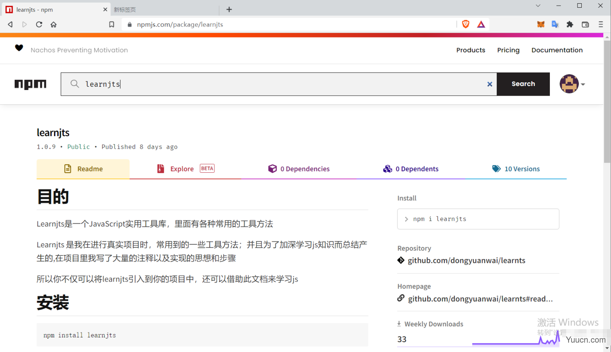This screenshot has height=352, width=611.
Task: Click dropdown caret next to avatar
Action: tap(583, 84)
